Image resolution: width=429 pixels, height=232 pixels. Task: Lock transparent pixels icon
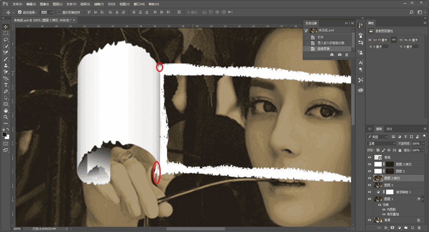378,150
